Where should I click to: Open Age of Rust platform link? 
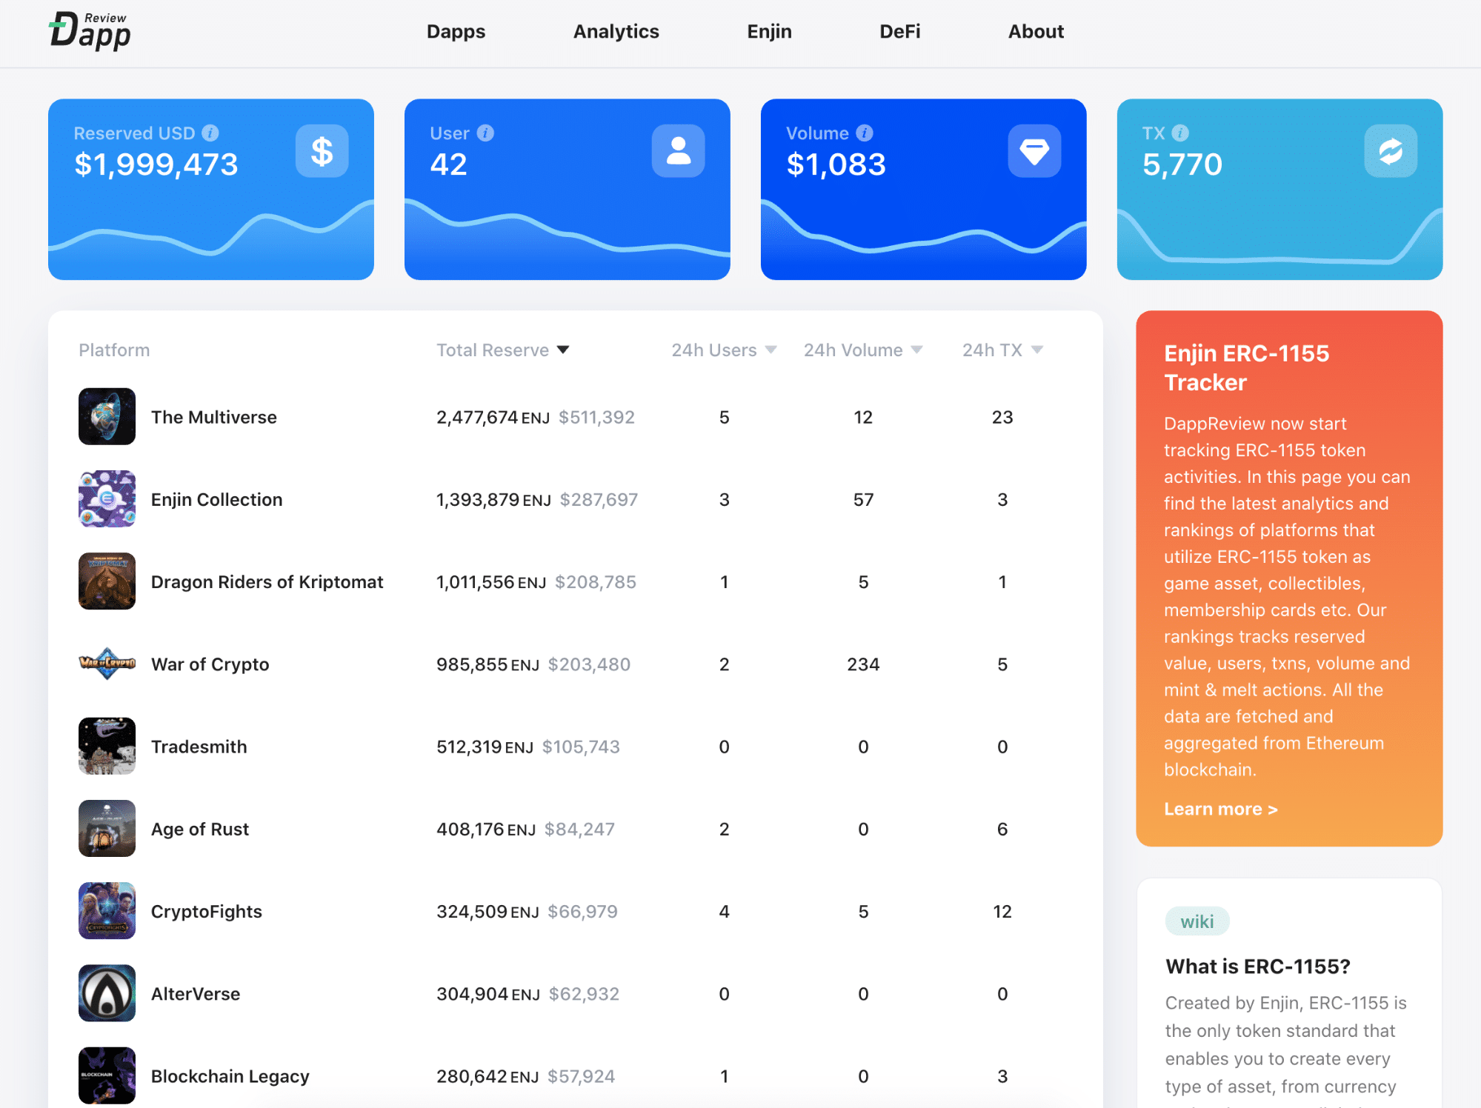(200, 829)
